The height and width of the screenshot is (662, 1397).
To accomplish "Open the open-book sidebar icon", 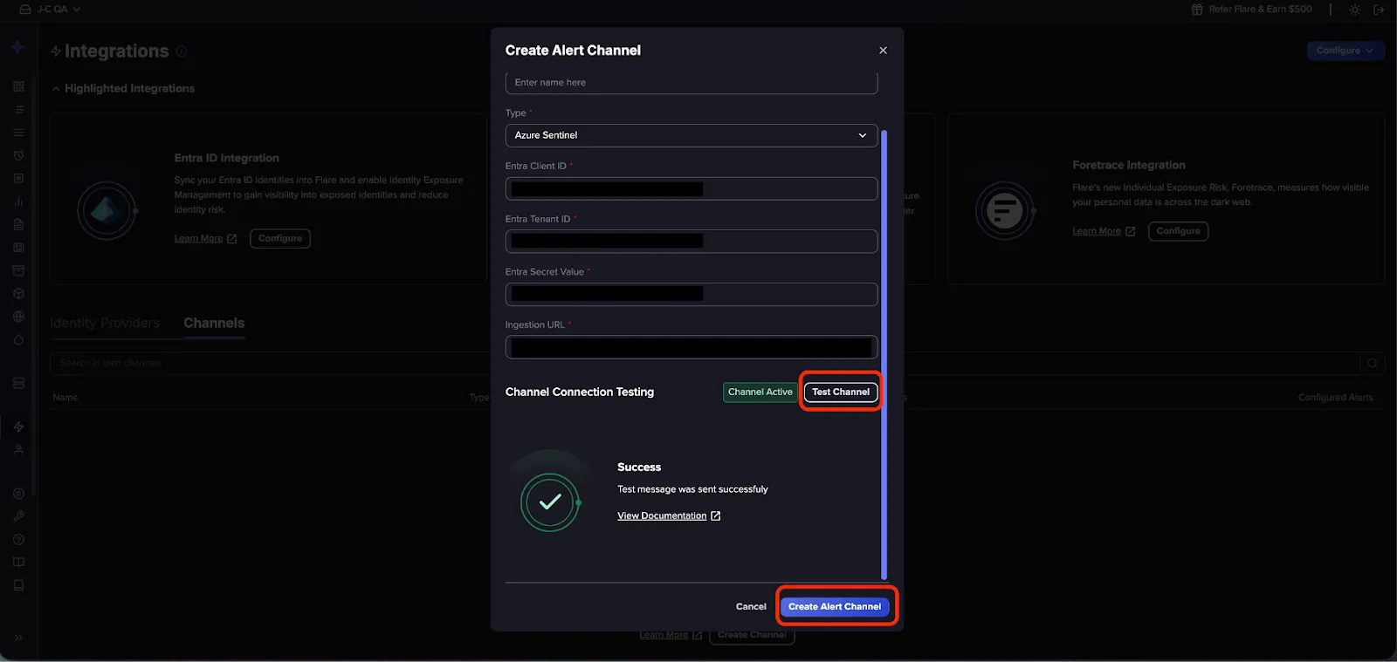I will click(18, 563).
